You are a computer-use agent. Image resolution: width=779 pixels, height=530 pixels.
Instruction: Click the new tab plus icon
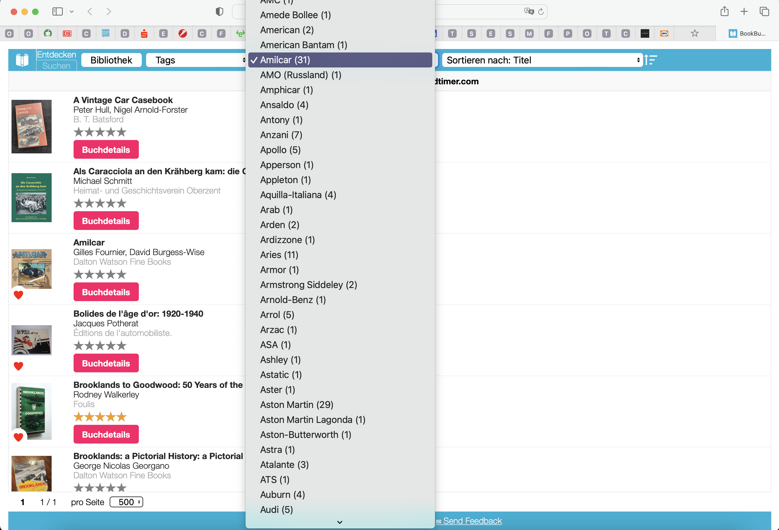tap(744, 12)
